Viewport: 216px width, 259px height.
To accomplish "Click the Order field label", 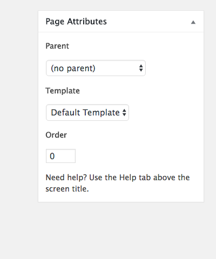I will 56,135.
